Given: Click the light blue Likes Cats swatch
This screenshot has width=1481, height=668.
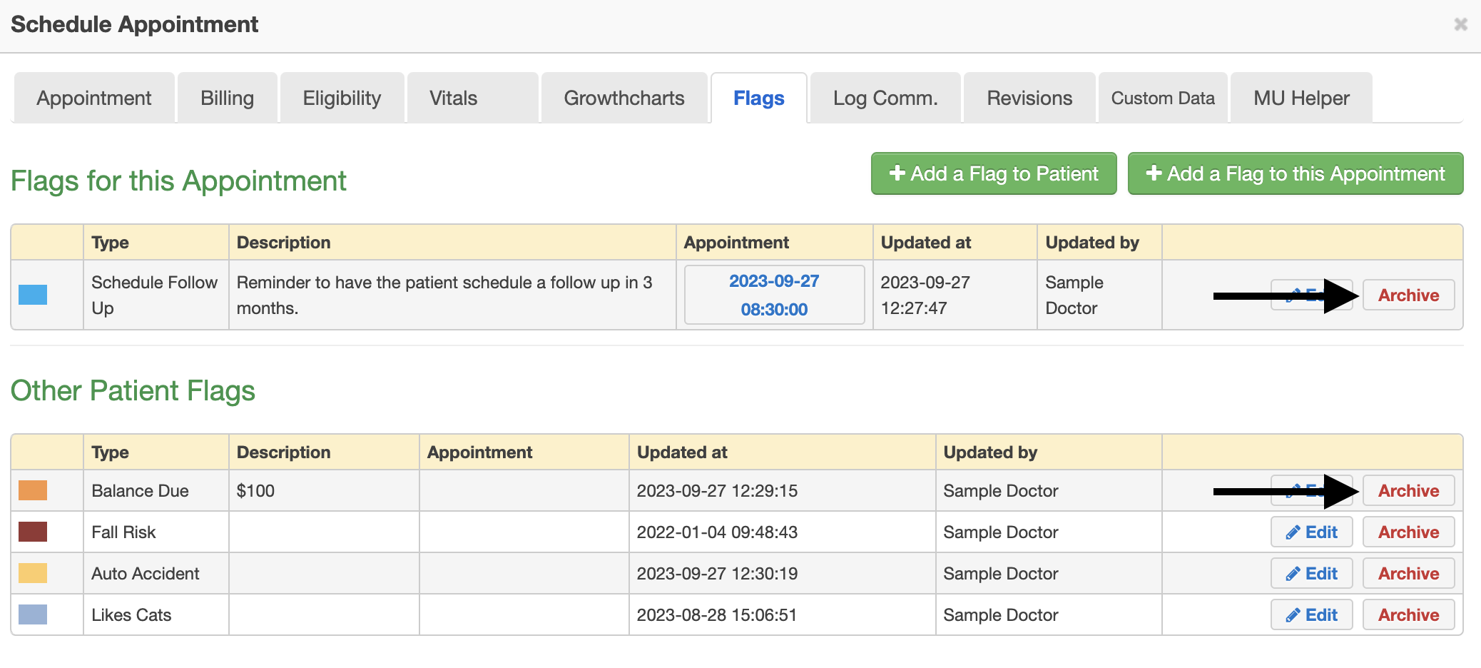Looking at the screenshot, I should (33, 614).
